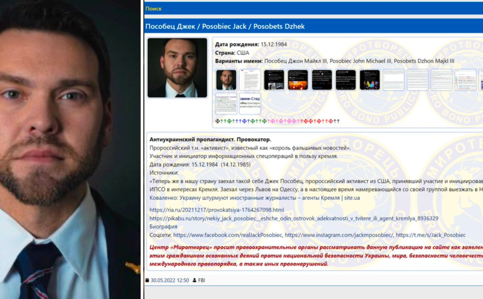
Task: Click the user icon beside FBI
Action: tap(194, 280)
